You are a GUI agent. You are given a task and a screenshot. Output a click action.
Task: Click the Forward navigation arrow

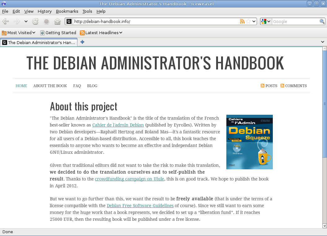click(x=17, y=21)
